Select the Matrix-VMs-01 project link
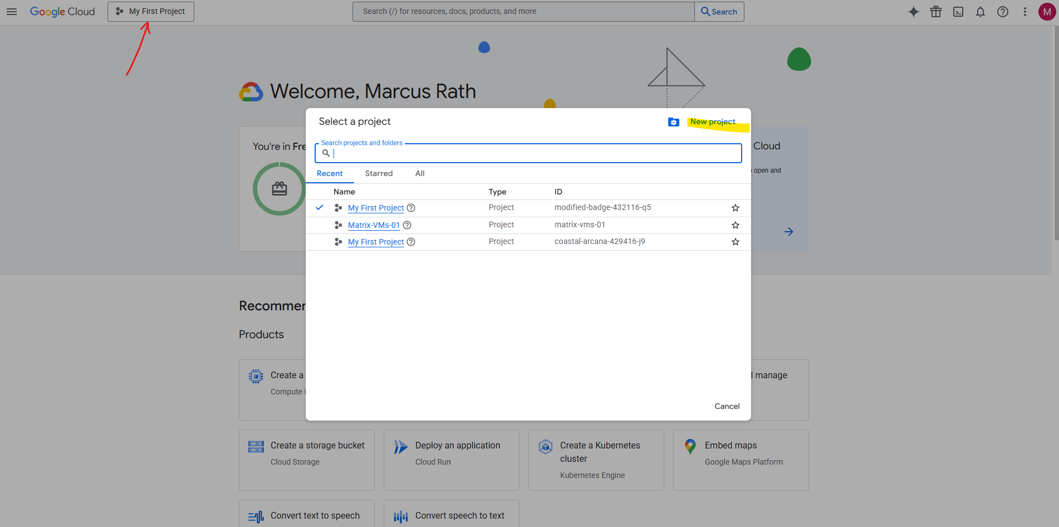 374,225
